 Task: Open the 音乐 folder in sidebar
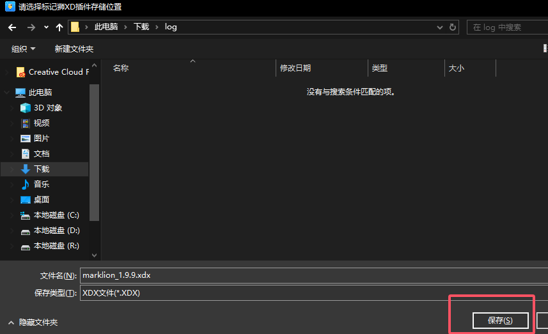pyautogui.click(x=42, y=185)
